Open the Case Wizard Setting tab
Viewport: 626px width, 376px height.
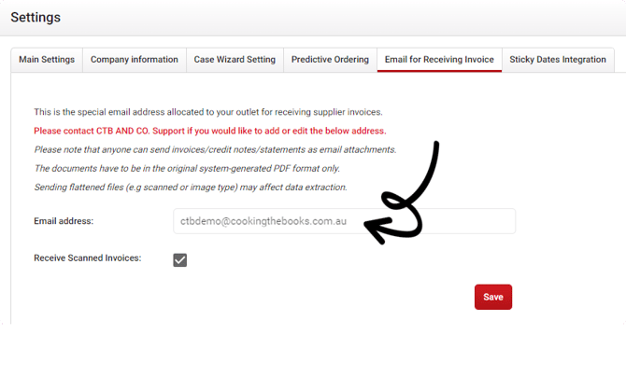coord(235,60)
